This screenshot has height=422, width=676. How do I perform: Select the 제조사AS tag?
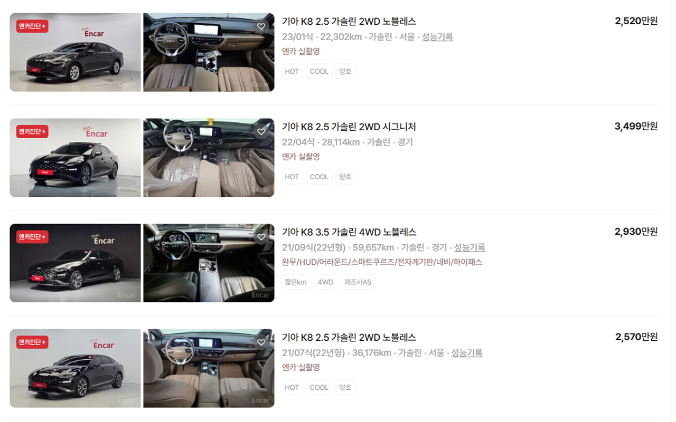[x=358, y=282]
